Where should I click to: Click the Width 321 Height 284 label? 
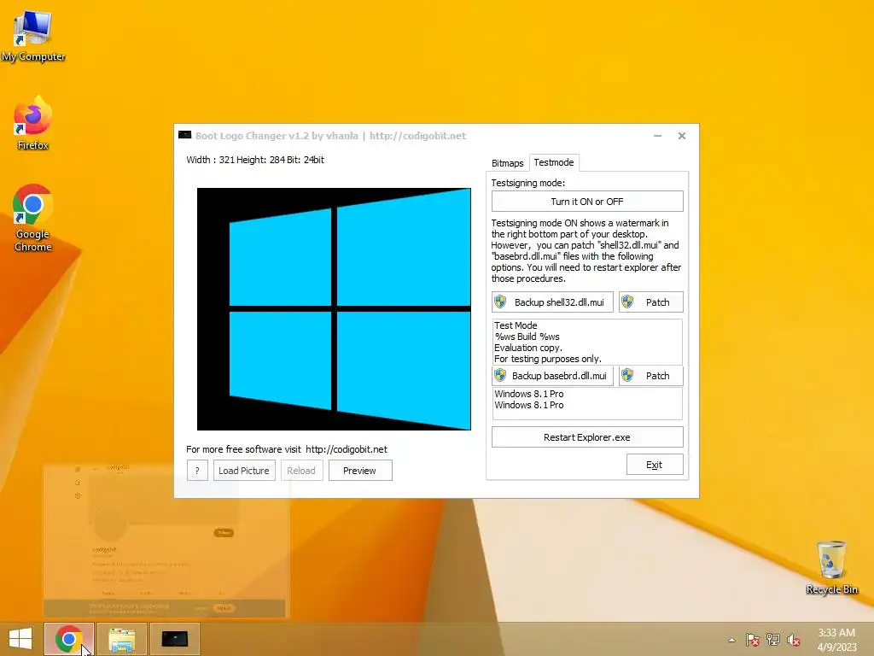(255, 160)
